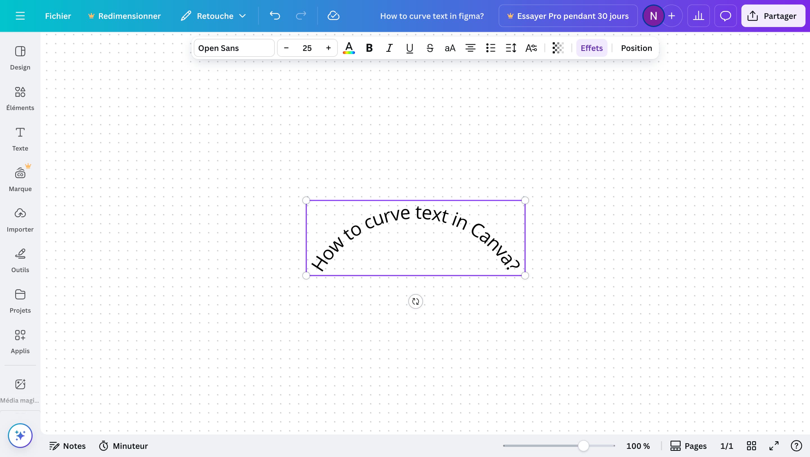
Task: Increase font size with plus button
Action: (x=328, y=48)
